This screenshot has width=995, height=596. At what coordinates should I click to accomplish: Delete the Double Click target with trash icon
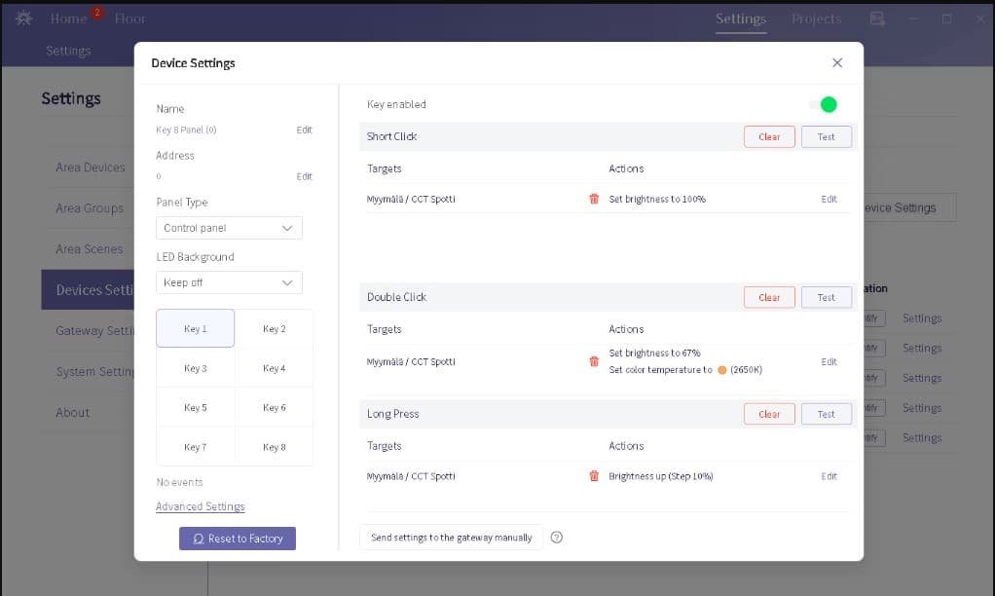click(594, 361)
